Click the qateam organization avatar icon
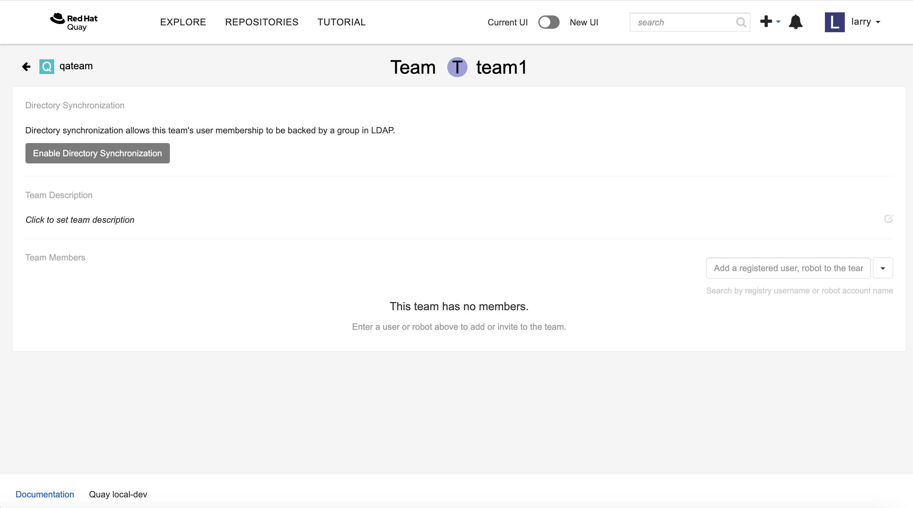This screenshot has width=913, height=508. (47, 66)
